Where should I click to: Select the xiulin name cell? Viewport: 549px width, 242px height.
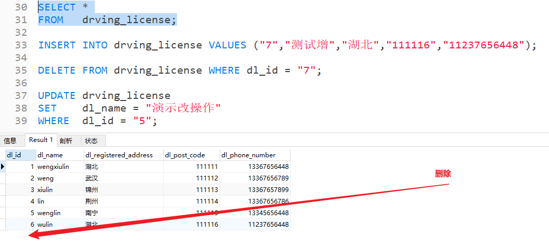coord(60,190)
